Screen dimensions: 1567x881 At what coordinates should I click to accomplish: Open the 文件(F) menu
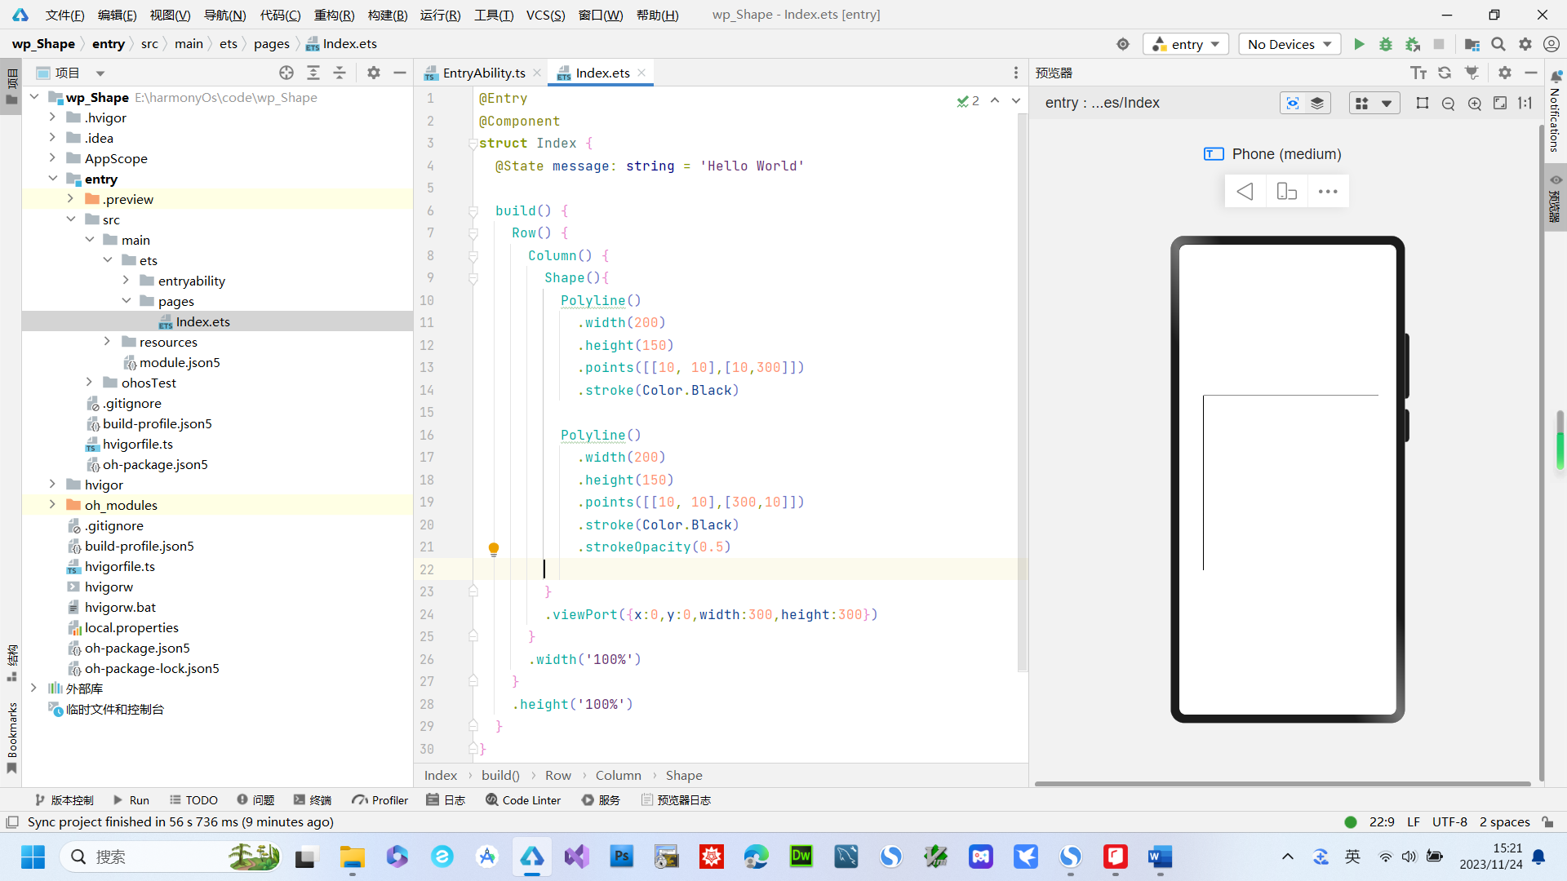pyautogui.click(x=65, y=15)
